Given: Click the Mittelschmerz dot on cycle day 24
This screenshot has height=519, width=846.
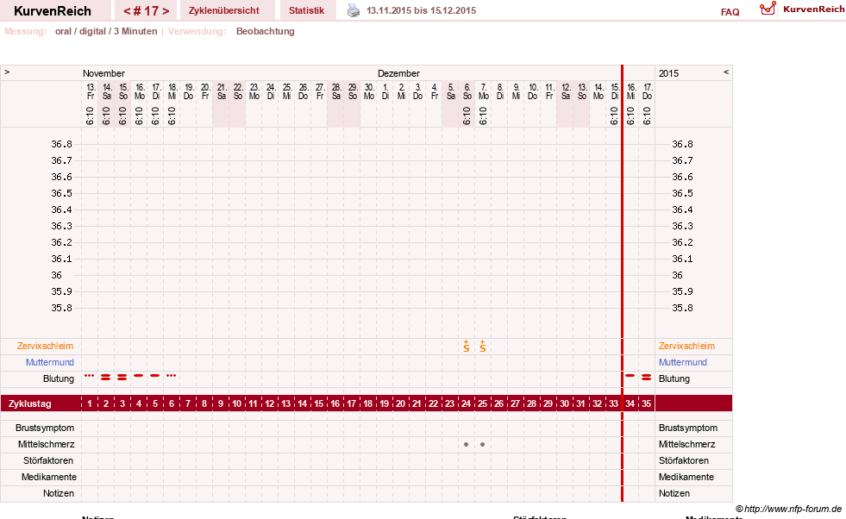Looking at the screenshot, I should 467,445.
